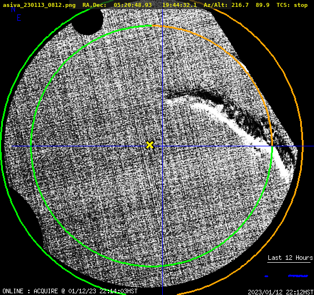This screenshot has width=314, height=295.
Task: Click the blue E compass label
Action: tap(19, 18)
